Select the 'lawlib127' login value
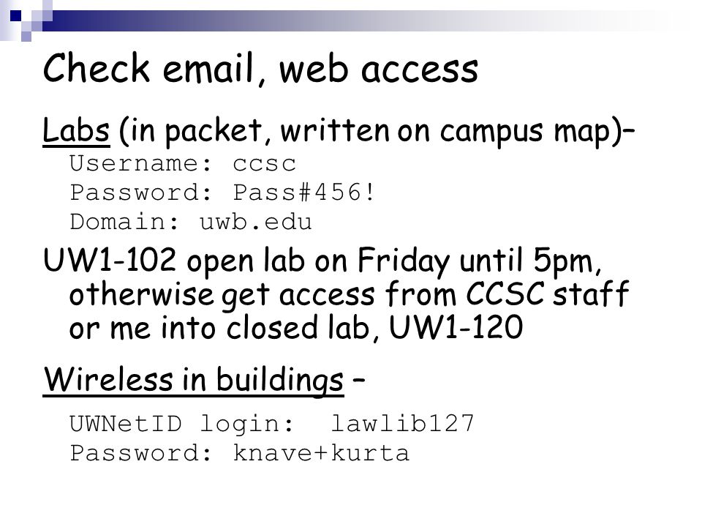The image size is (702, 527). click(x=402, y=424)
